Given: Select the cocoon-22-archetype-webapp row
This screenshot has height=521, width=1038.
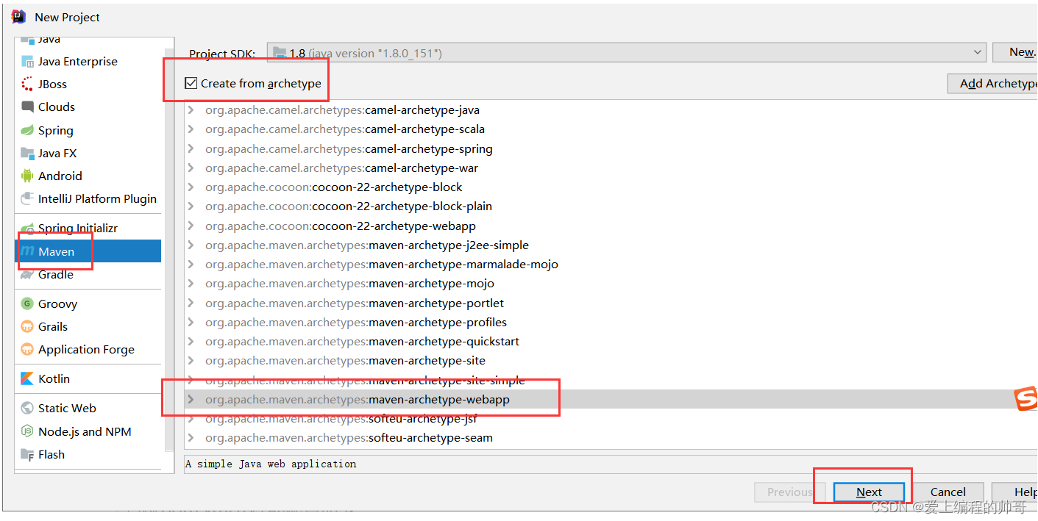Looking at the screenshot, I should click(611, 226).
